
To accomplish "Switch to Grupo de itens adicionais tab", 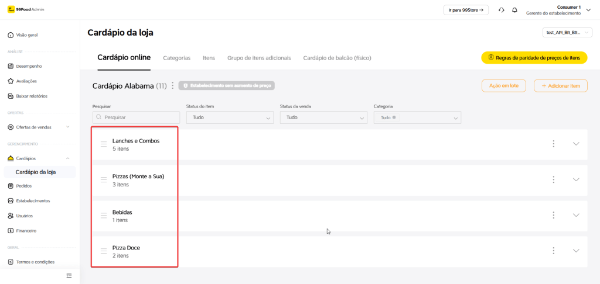I will (258, 58).
